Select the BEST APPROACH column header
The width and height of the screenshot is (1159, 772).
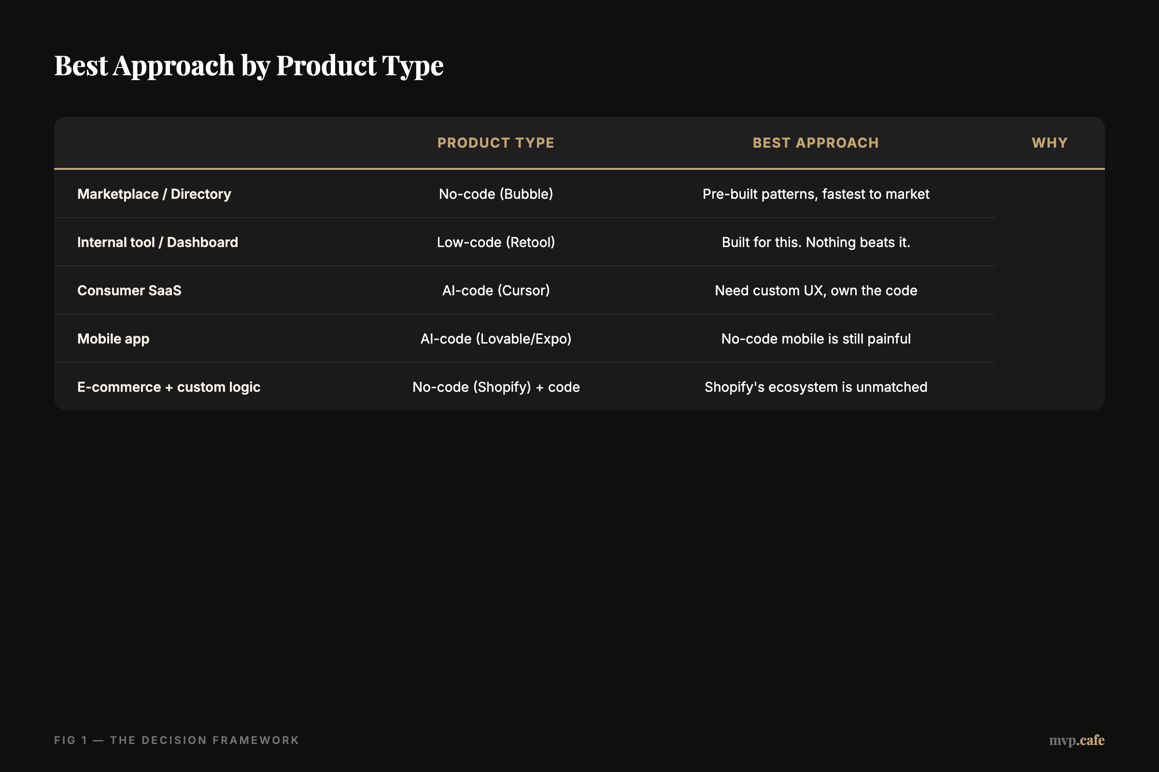pyautogui.click(x=816, y=143)
